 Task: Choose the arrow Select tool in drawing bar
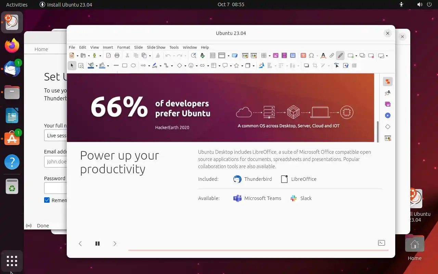(72, 65)
